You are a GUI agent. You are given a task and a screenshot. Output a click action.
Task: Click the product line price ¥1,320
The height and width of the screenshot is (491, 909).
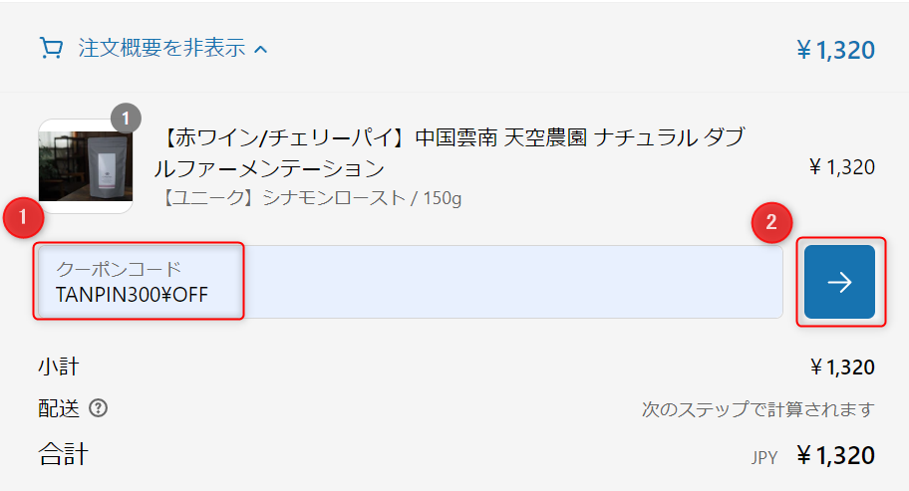click(x=842, y=167)
